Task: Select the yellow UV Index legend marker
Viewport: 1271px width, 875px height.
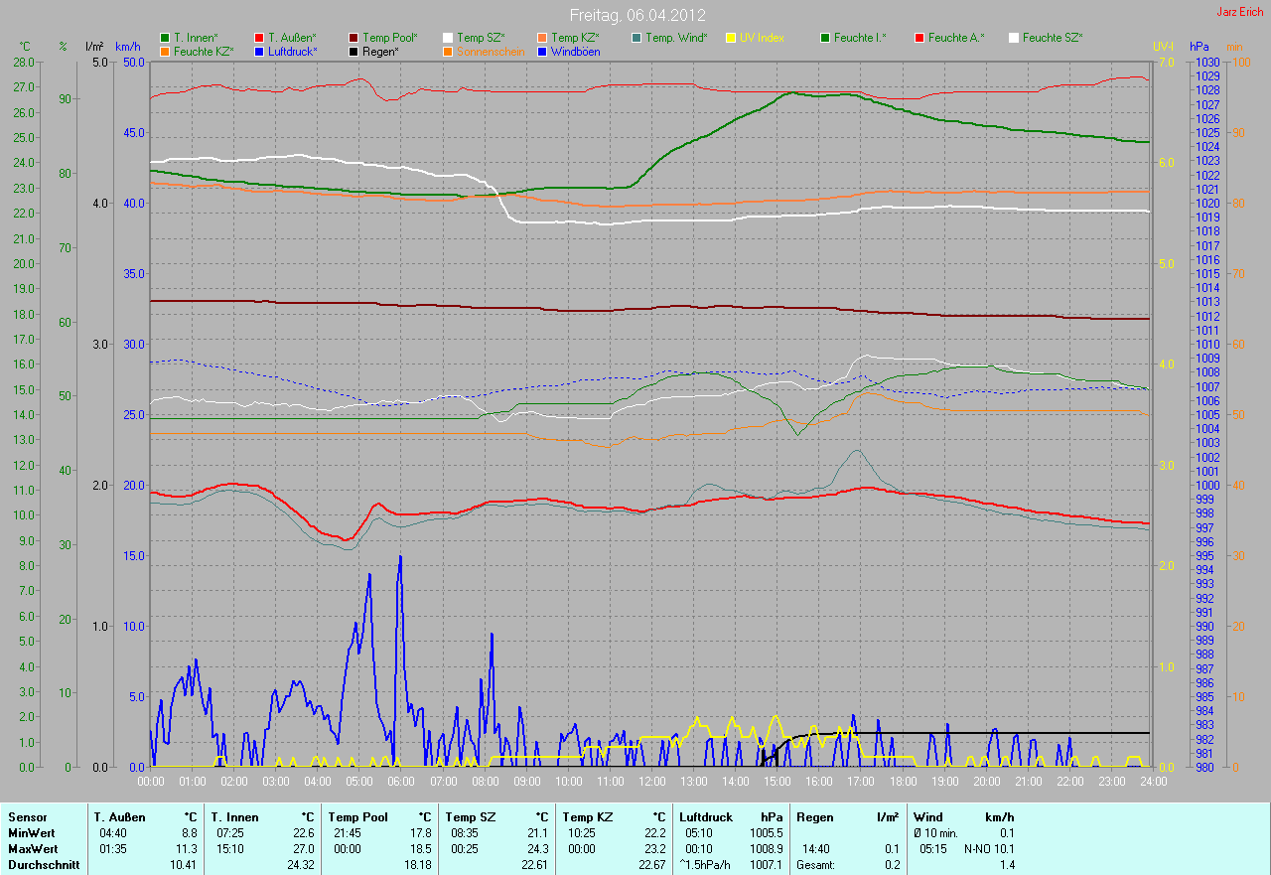Action: [731, 38]
